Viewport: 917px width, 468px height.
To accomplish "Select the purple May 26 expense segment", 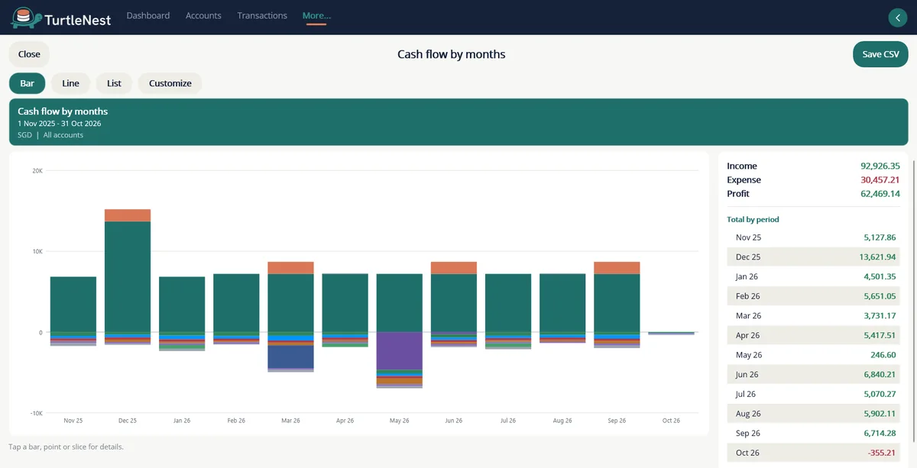I will tap(400, 351).
